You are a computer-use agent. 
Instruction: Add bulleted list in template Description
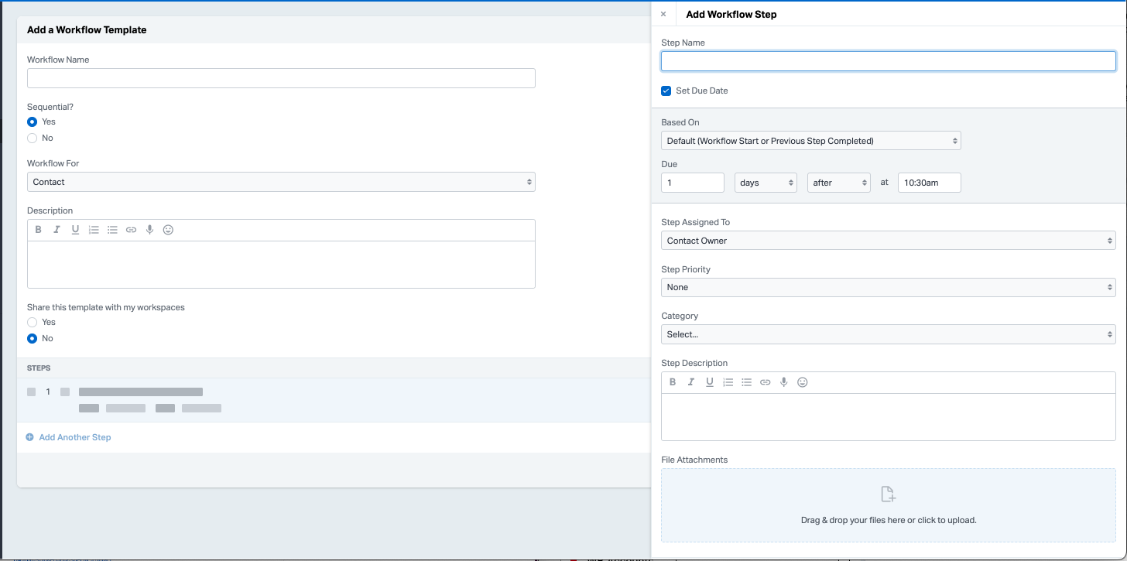pos(112,230)
